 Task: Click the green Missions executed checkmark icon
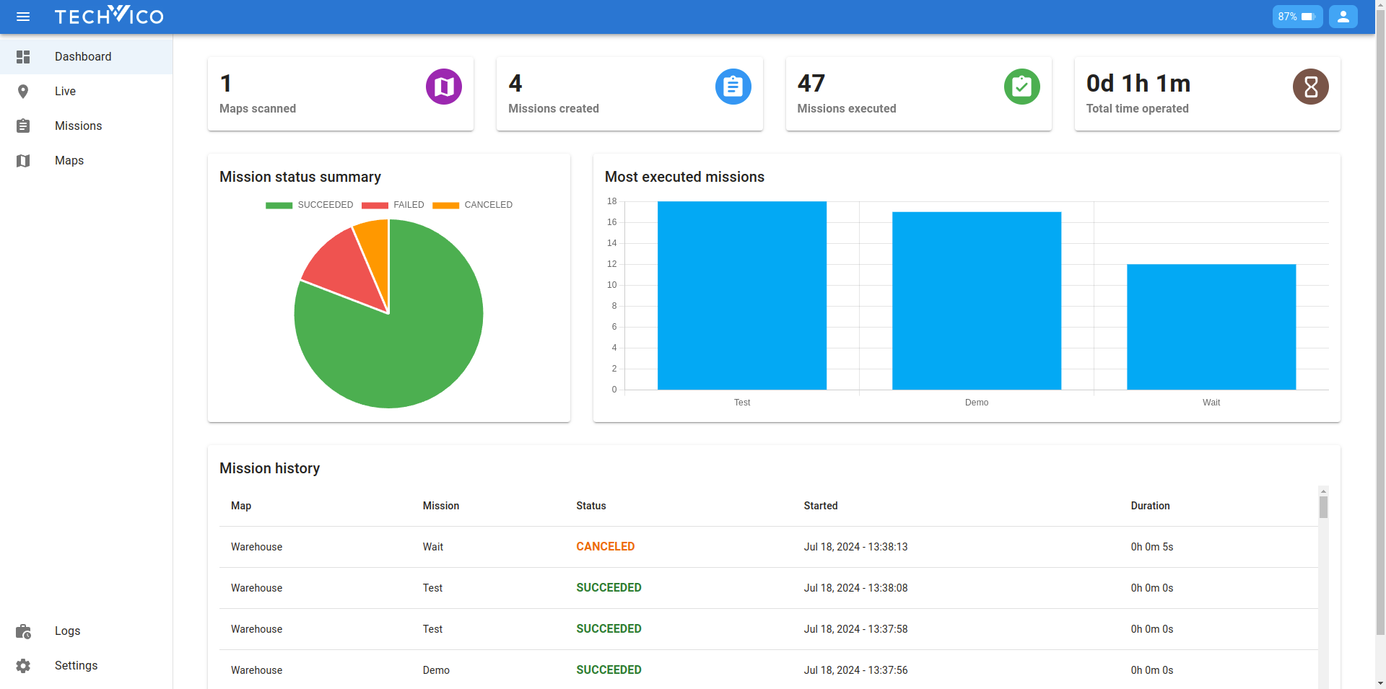tap(1021, 87)
